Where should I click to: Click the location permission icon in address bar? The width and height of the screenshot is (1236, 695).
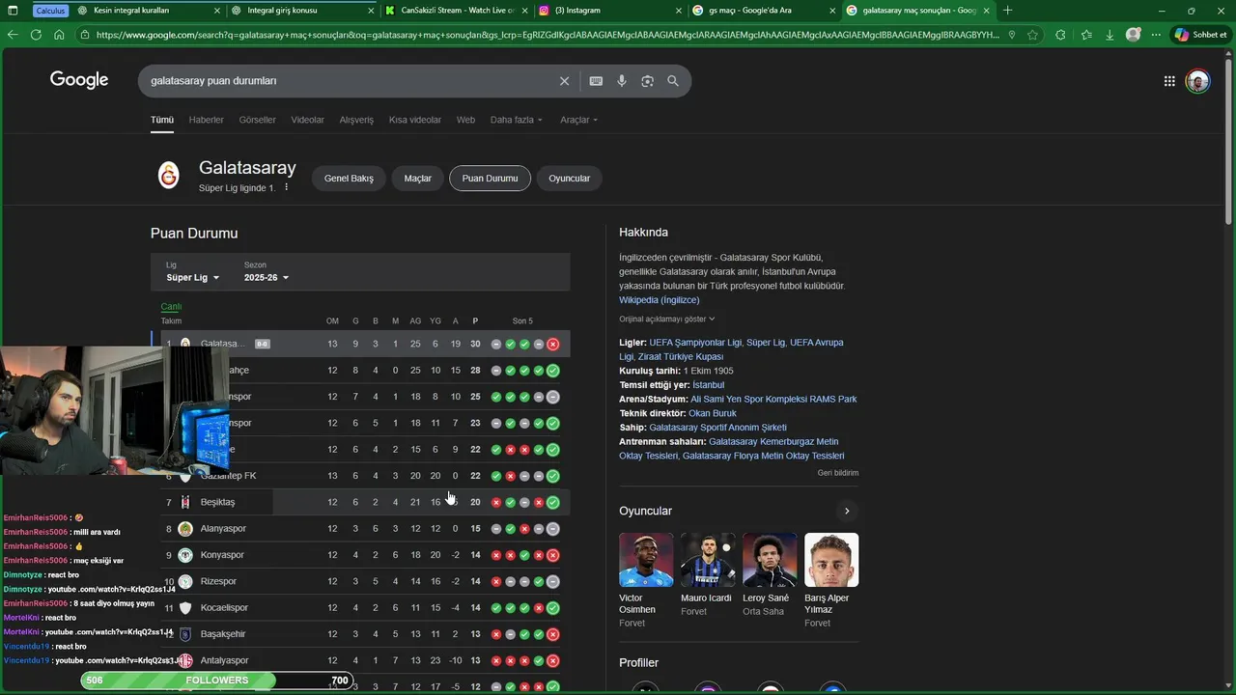tap(1011, 35)
